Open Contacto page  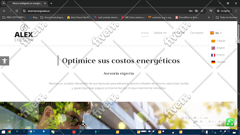pos(197,33)
